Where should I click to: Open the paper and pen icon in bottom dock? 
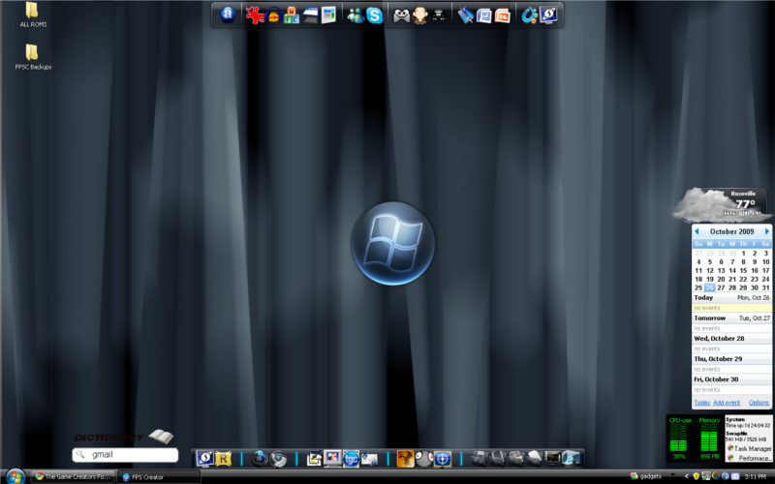point(314,459)
